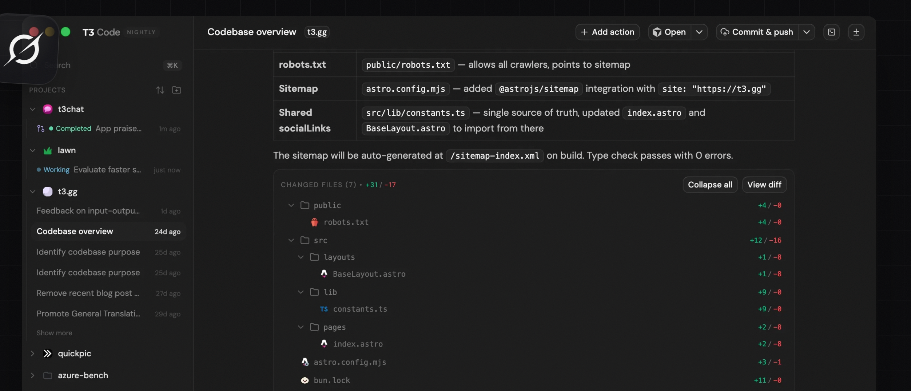Collapse the layouts folder chevron
Image resolution: width=911 pixels, height=391 pixels.
(x=301, y=257)
